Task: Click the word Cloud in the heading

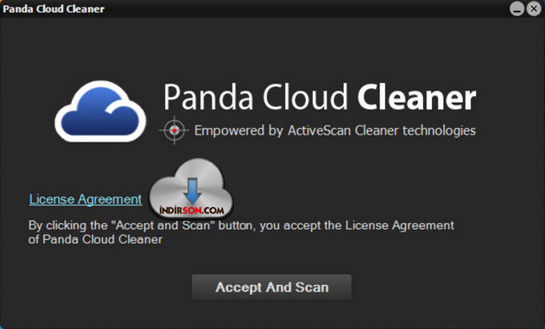Action: pos(305,97)
